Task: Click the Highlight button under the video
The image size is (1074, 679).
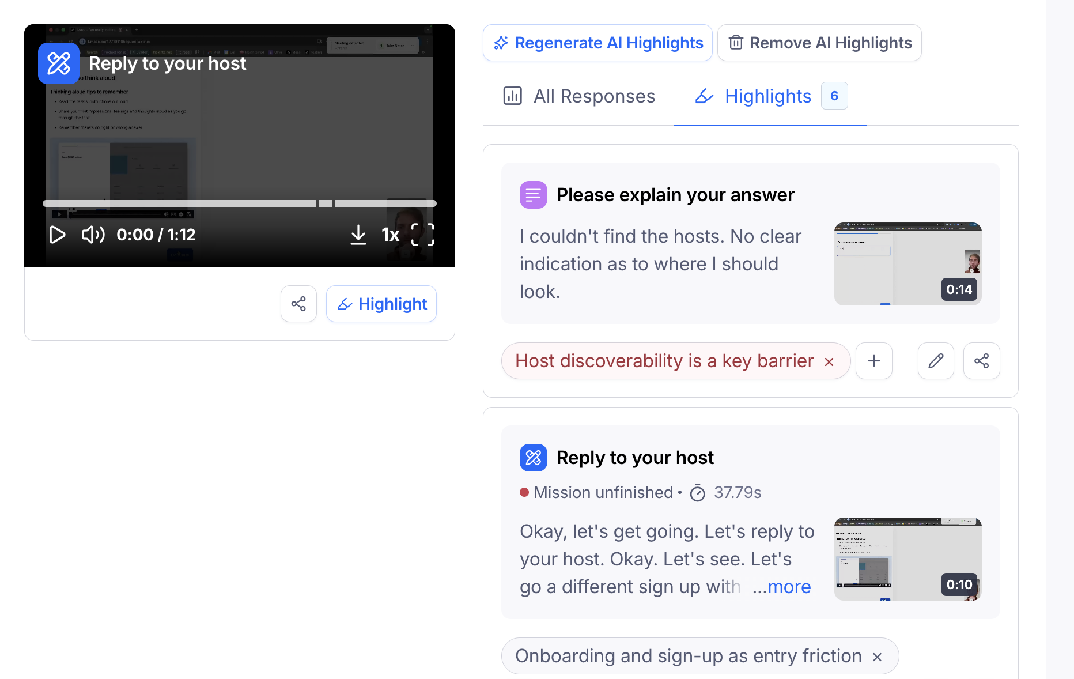Action: tap(381, 304)
